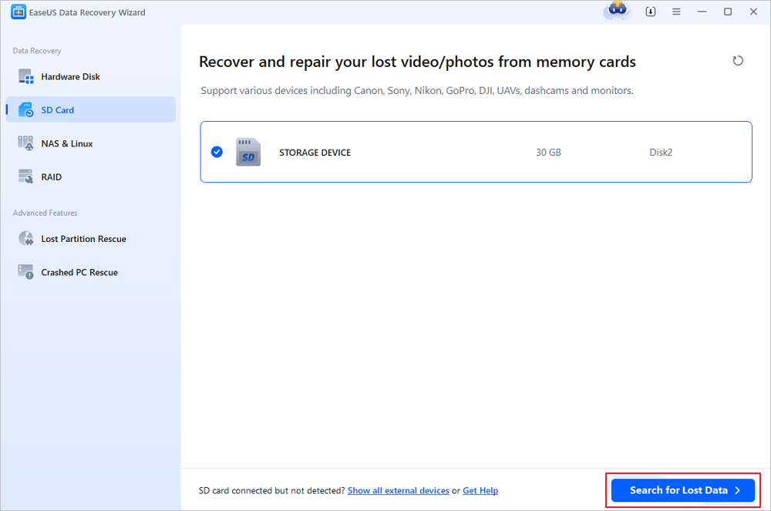Open the RAID recovery section
This screenshot has width=771, height=511.
click(x=91, y=177)
